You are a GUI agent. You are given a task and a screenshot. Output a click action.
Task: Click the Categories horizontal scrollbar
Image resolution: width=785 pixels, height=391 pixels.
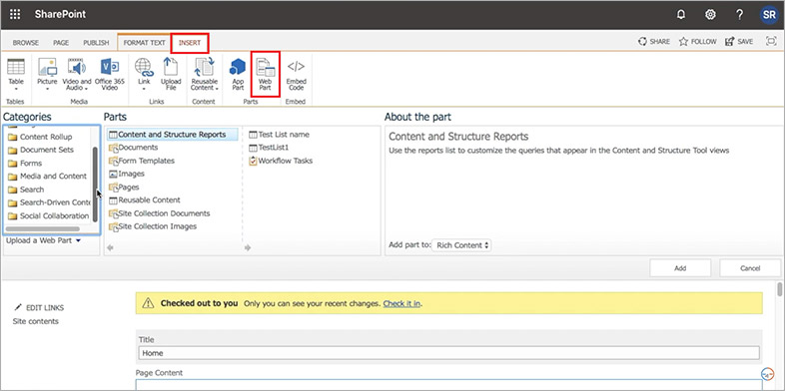(43, 229)
